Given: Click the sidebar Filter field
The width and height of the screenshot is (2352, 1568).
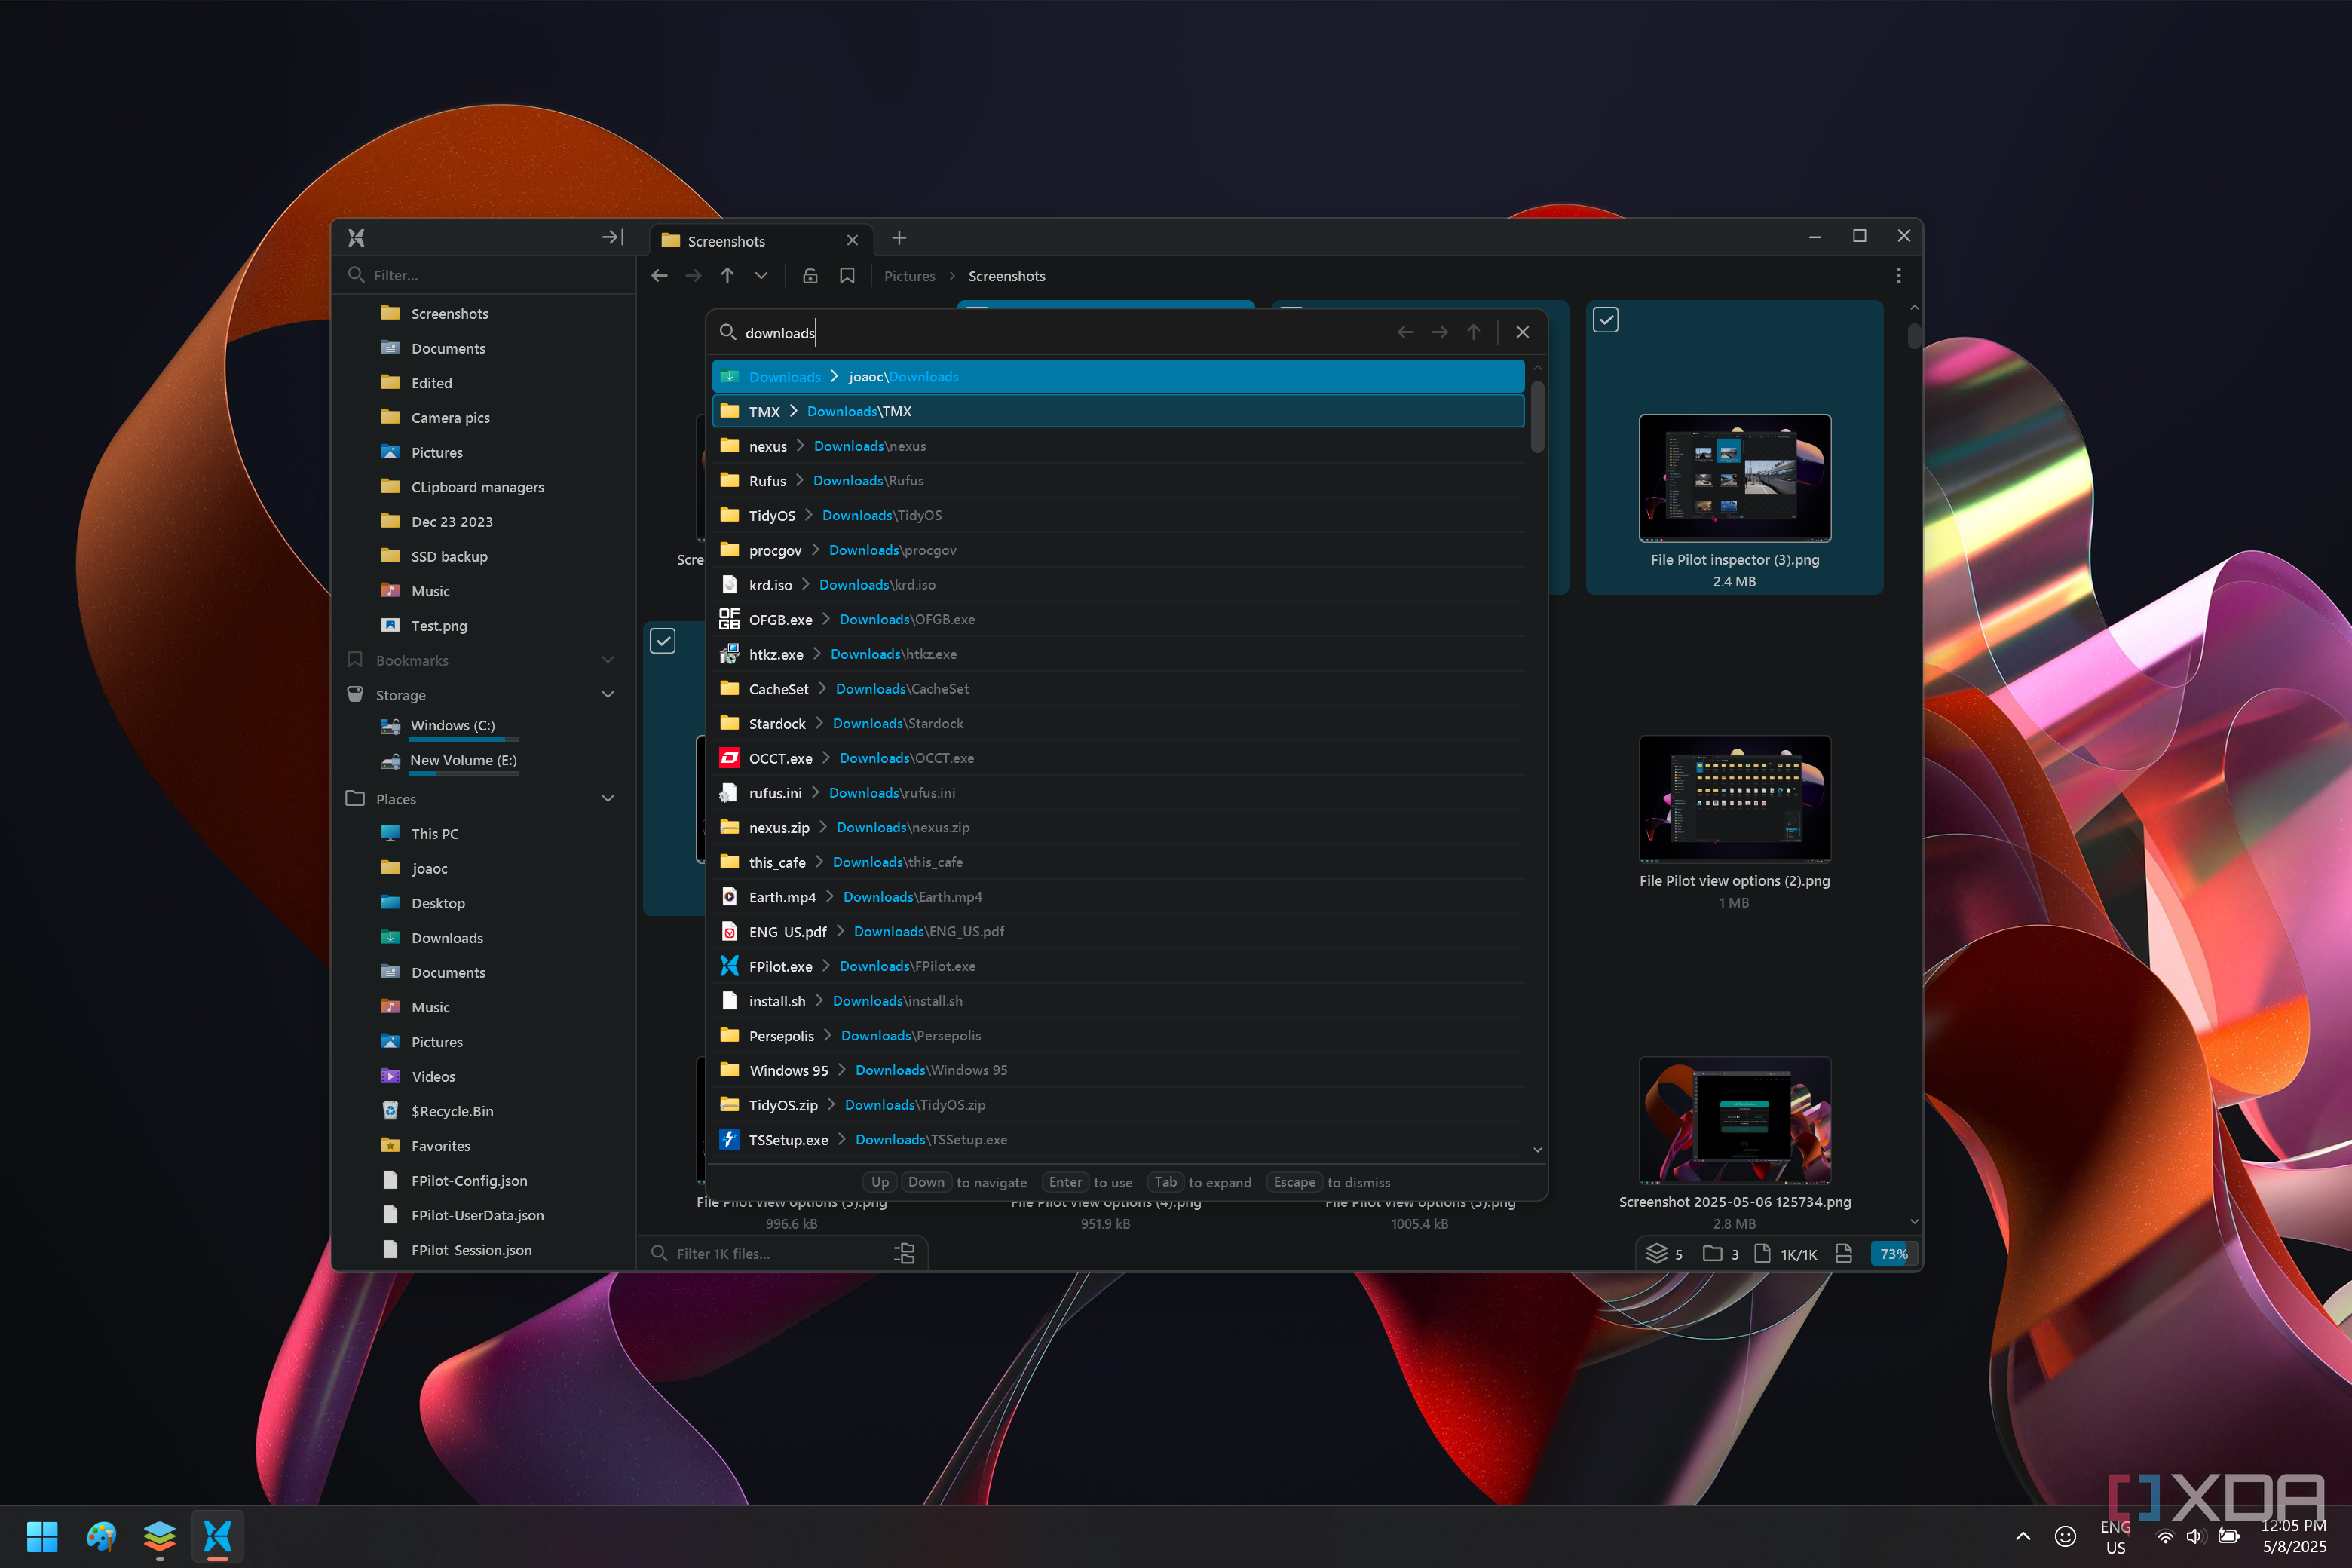Looking at the screenshot, I should pos(484,275).
